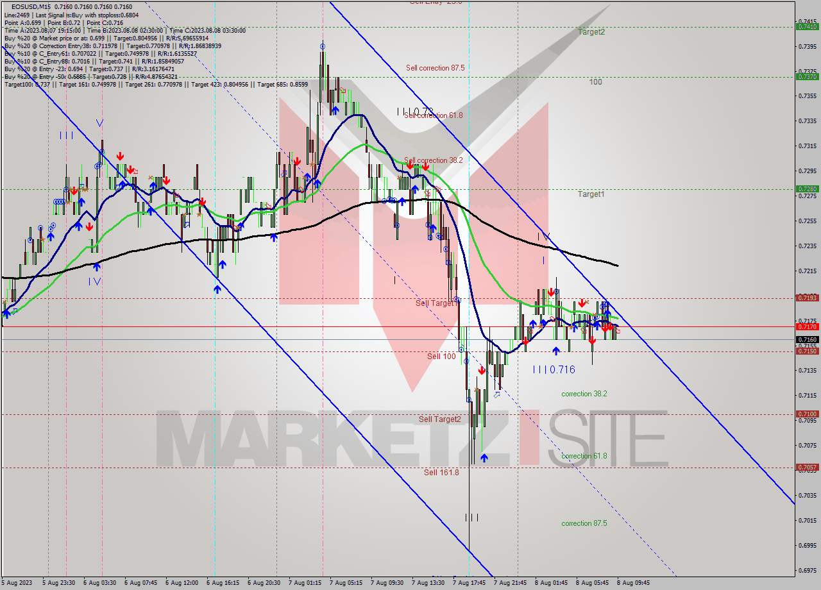Click the '8 Aug 01:45' time axis label
The height and width of the screenshot is (590, 821).
(x=551, y=583)
